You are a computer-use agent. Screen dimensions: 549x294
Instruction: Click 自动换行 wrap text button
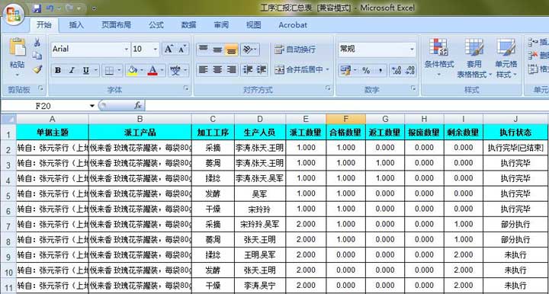[x=295, y=50]
